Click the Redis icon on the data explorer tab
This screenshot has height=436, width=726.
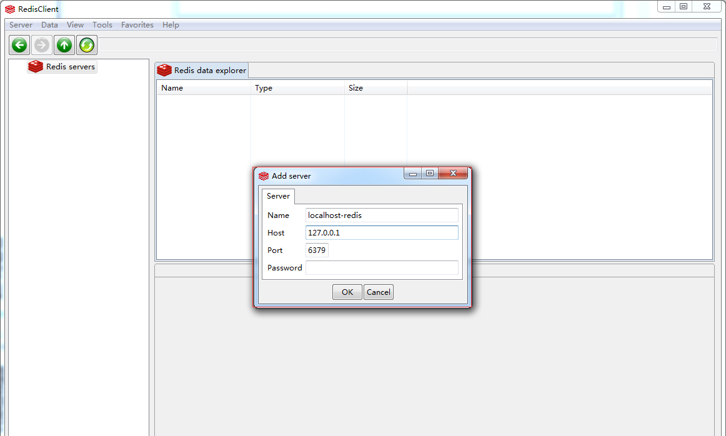(x=164, y=70)
